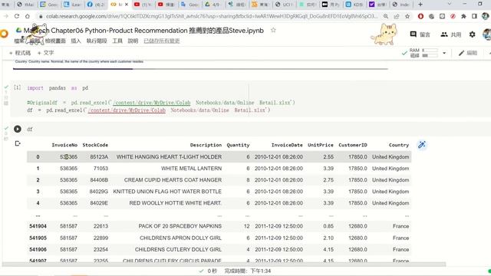Open the Tools menu

[x=117, y=41]
